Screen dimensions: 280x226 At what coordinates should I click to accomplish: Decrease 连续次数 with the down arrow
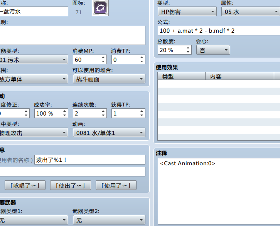103,115
